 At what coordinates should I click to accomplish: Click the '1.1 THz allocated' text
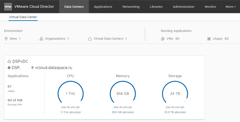(70, 112)
